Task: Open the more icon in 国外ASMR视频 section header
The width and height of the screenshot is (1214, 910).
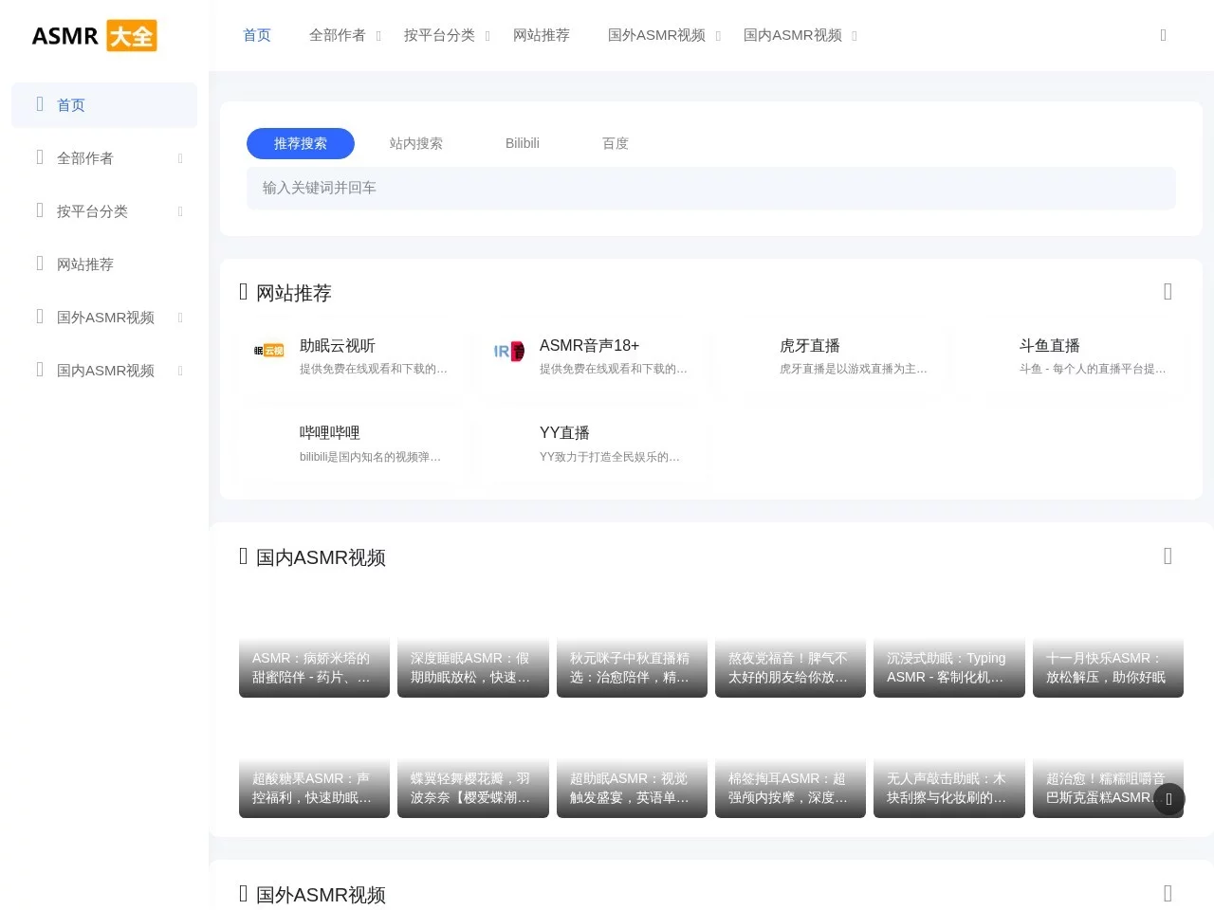Action: pyautogui.click(x=1168, y=894)
